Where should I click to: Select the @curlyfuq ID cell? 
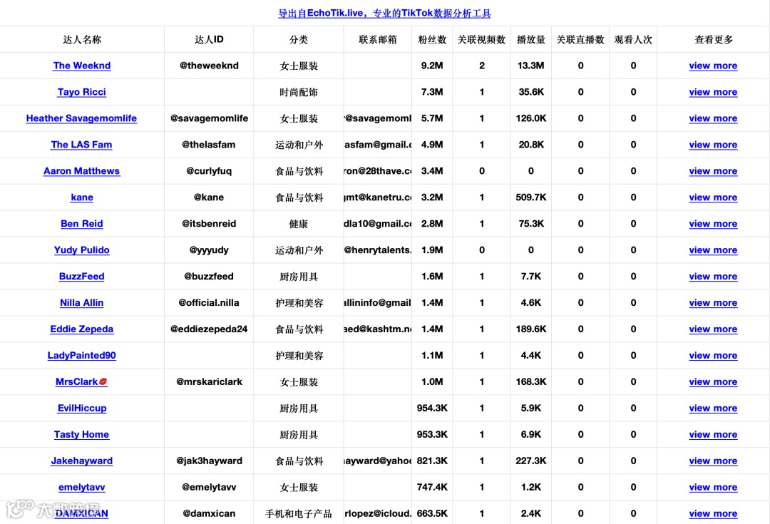click(x=209, y=171)
